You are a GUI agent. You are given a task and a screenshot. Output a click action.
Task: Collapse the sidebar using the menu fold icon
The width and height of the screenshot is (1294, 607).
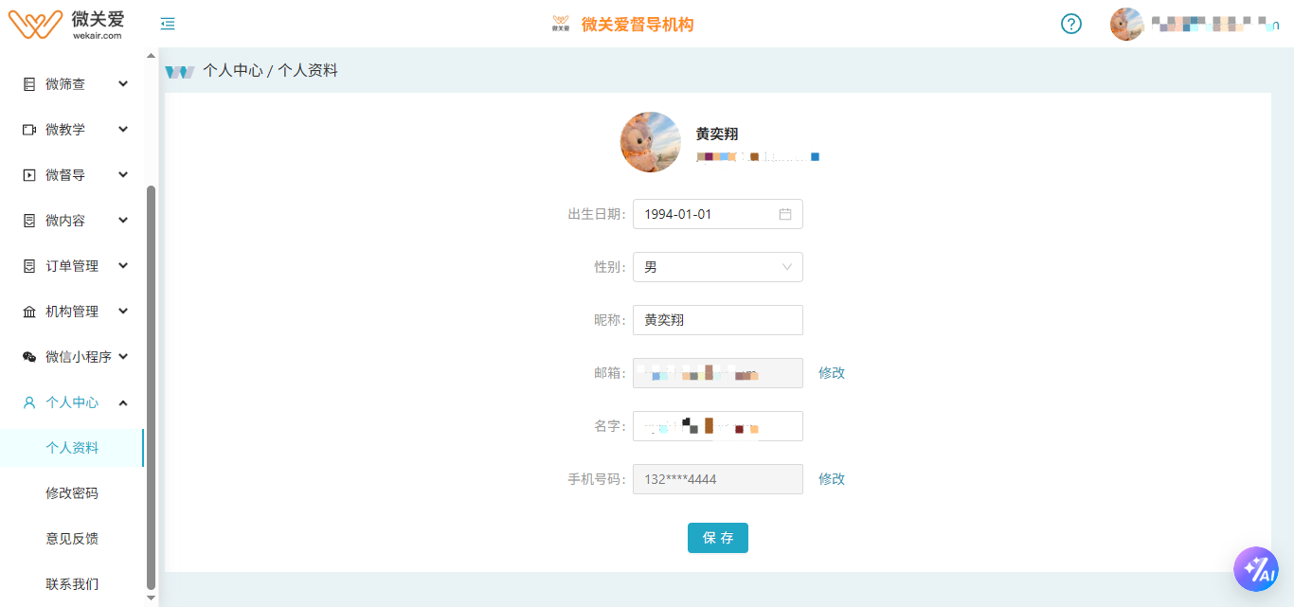(x=168, y=24)
